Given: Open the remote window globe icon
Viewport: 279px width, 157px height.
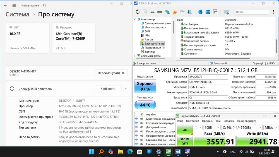Looking at the screenshot, I should [226, 12].
